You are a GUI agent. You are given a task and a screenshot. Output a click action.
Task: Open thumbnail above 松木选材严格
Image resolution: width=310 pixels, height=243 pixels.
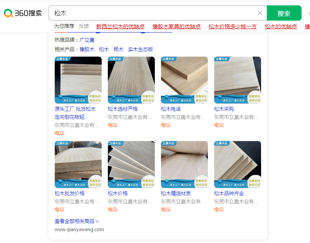[x=131, y=80]
